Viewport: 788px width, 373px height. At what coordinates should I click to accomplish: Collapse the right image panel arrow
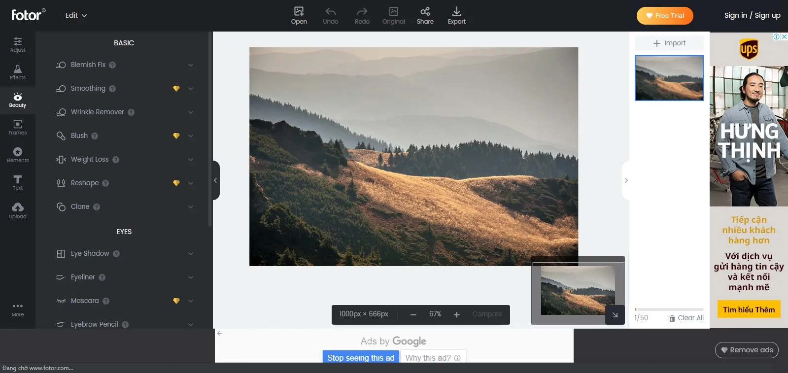coord(626,180)
